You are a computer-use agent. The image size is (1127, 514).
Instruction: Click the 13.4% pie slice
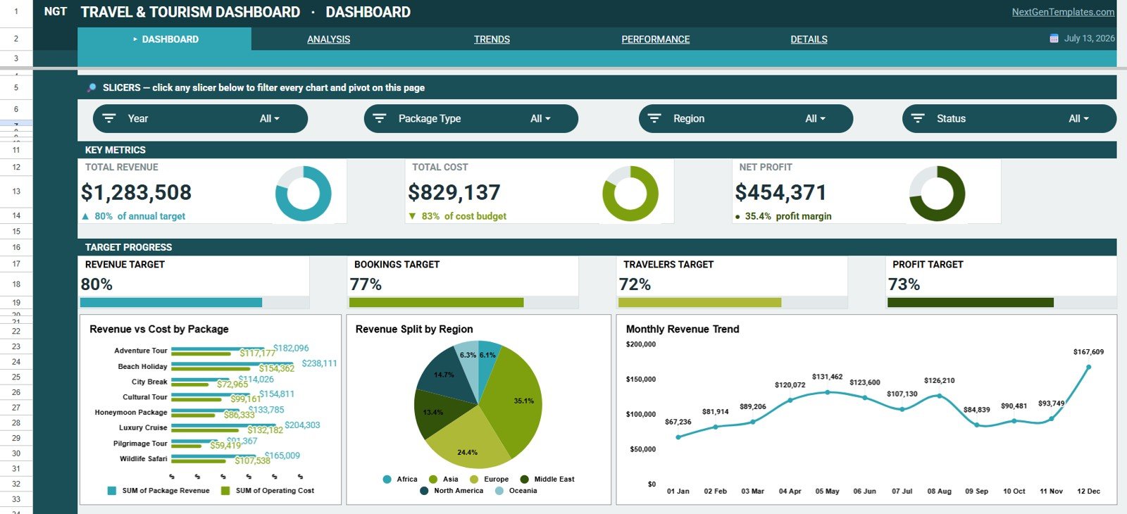point(437,414)
